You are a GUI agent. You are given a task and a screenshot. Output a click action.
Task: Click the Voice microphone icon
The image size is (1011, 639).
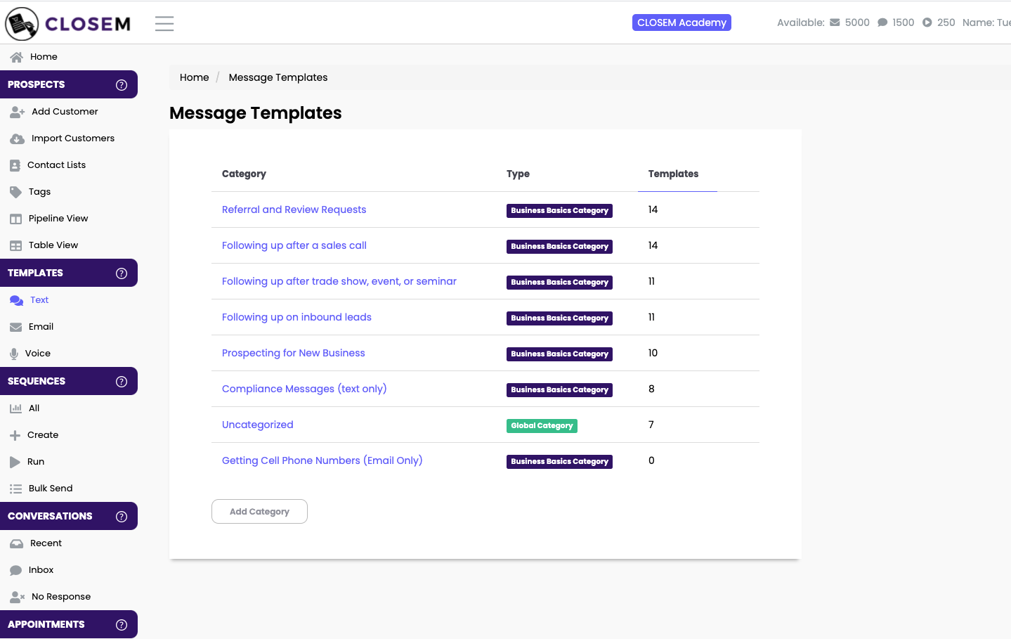click(x=14, y=354)
